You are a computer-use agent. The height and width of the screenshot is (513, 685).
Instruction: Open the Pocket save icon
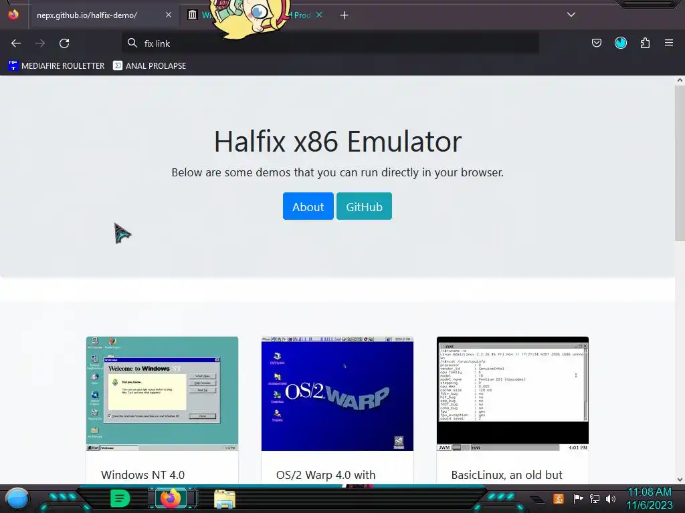click(x=596, y=43)
